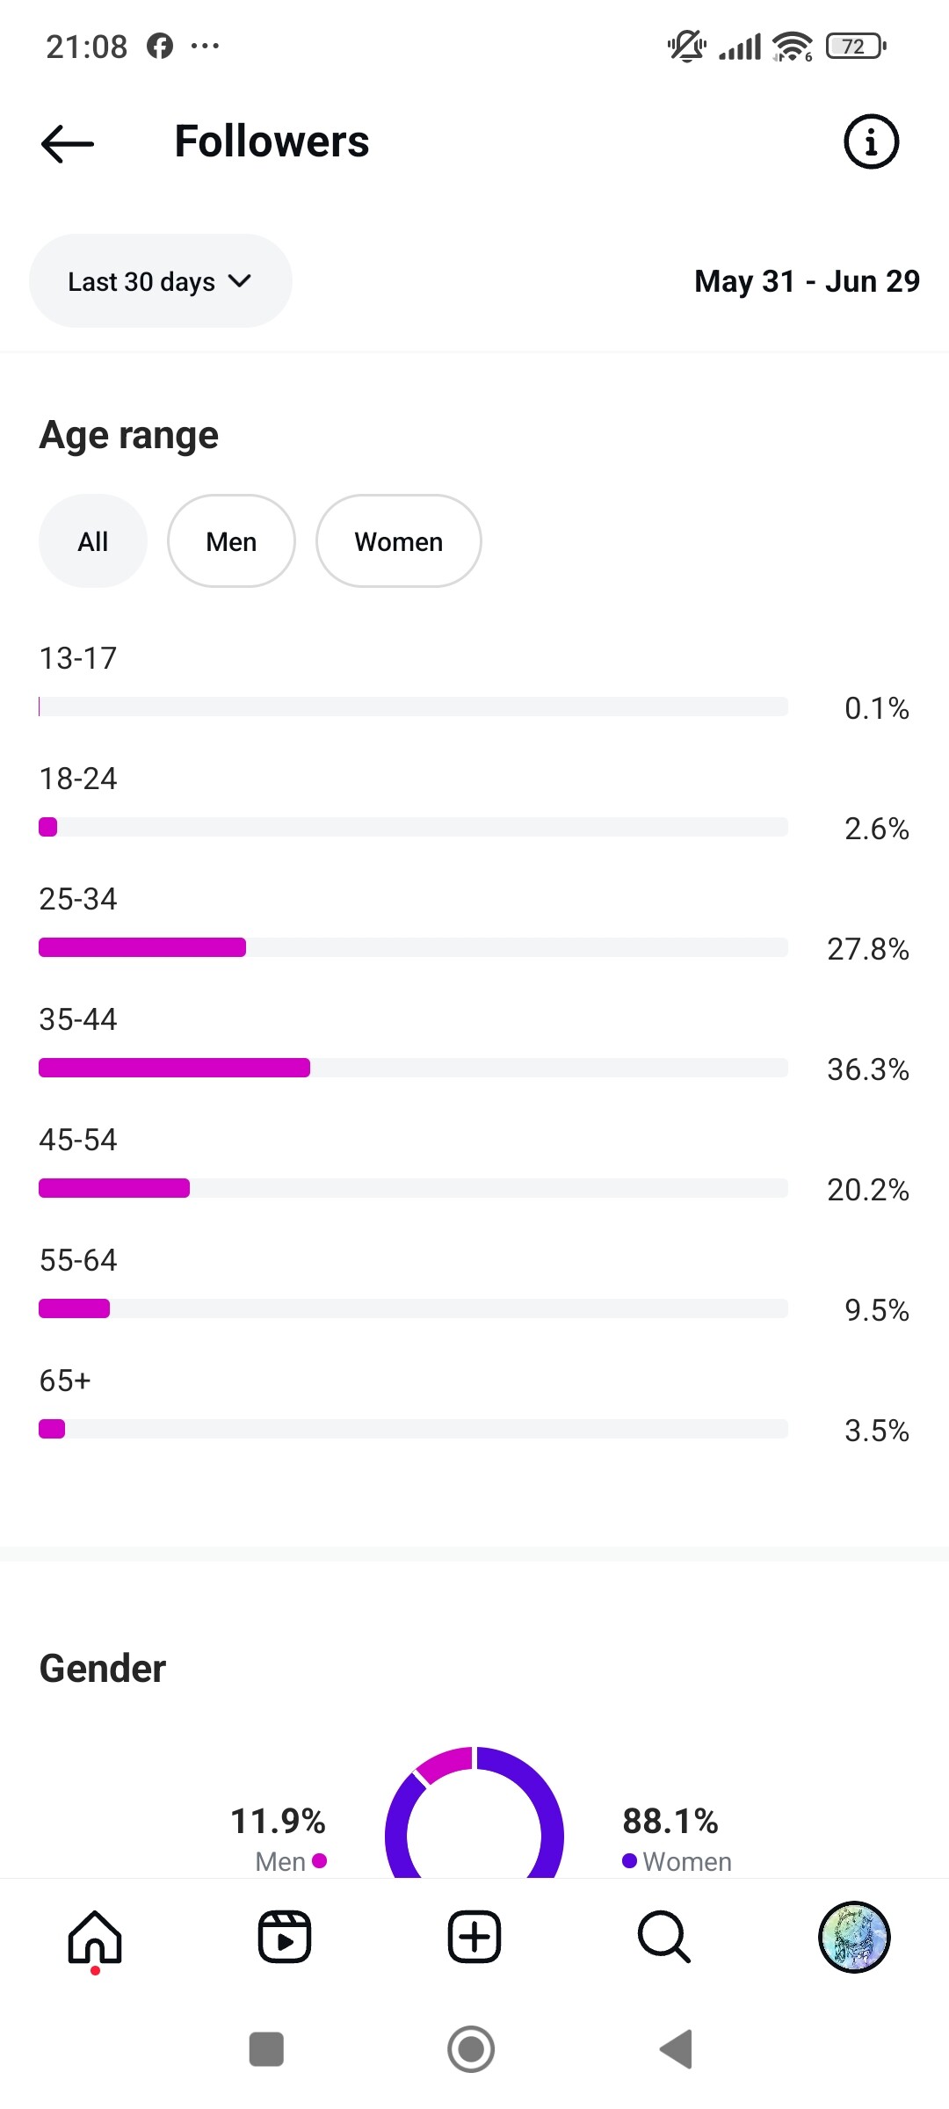Filter age range by Men
Viewport: 949px width, 2109px height.
231,541
